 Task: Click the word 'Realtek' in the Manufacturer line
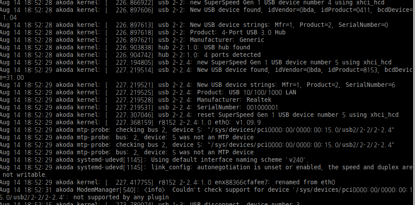259,100
